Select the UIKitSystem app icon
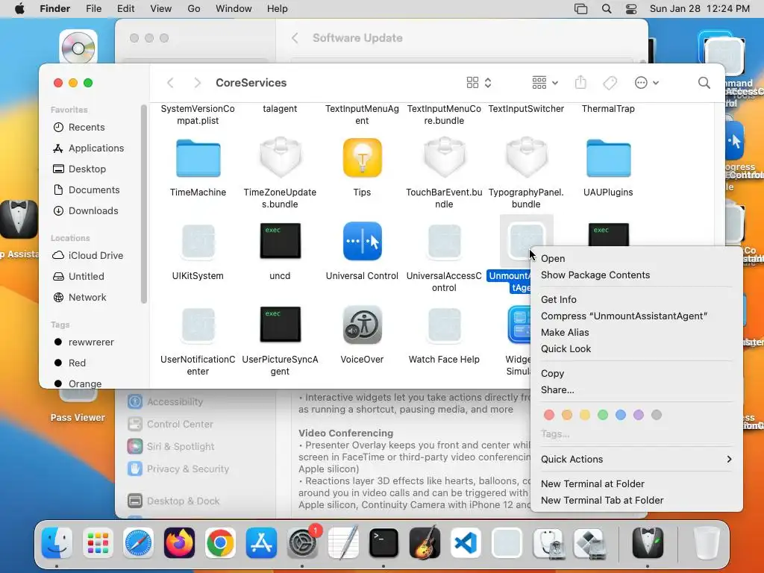Image resolution: width=764 pixels, height=573 pixels. (198, 241)
